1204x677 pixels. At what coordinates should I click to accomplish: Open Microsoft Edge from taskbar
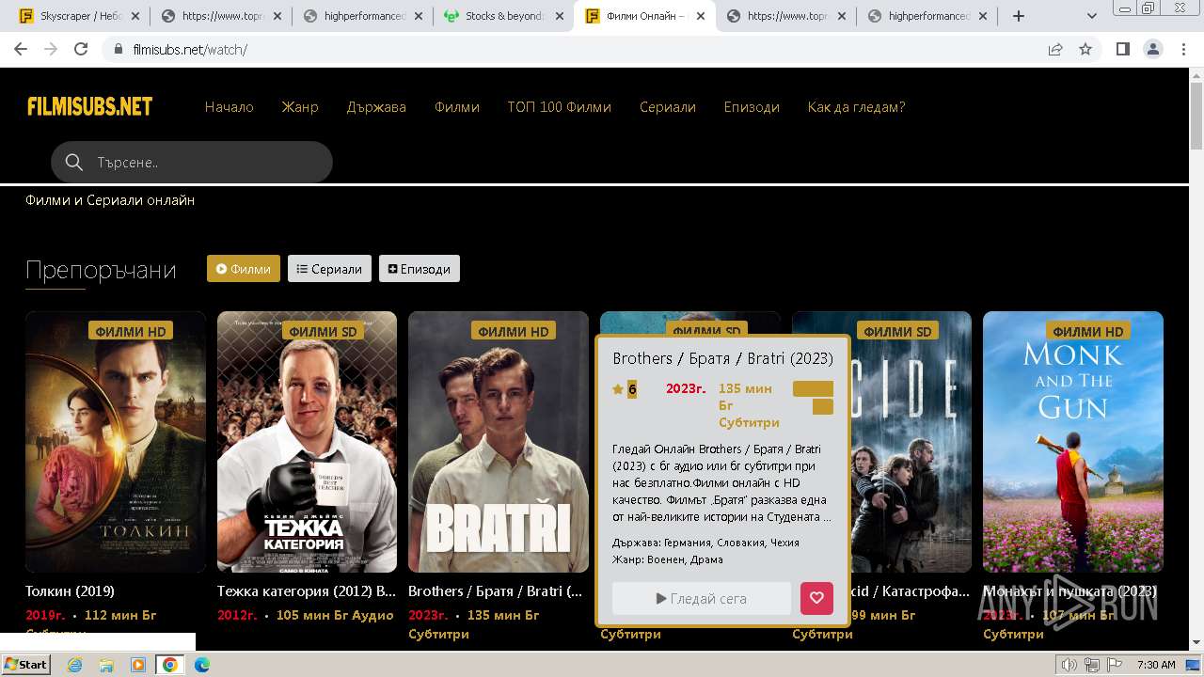click(202, 665)
